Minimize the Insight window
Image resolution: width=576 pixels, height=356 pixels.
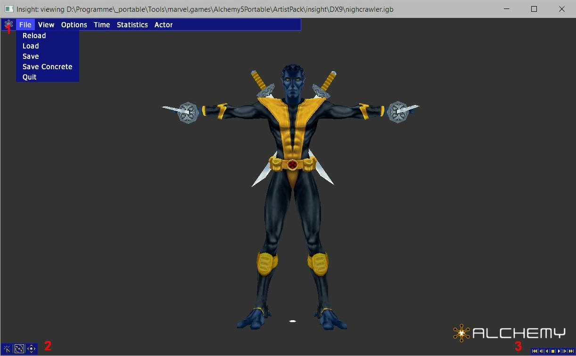tap(507, 9)
